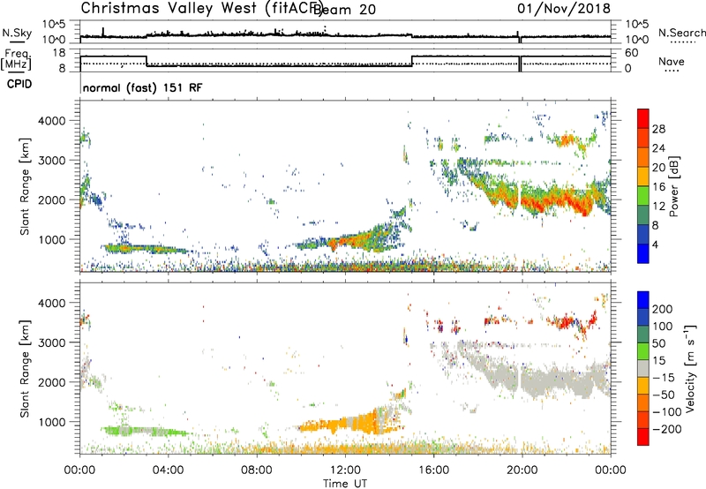The image size is (706, 489).
Task: Click the date '01/Nov/2018'
Action: click(x=564, y=8)
